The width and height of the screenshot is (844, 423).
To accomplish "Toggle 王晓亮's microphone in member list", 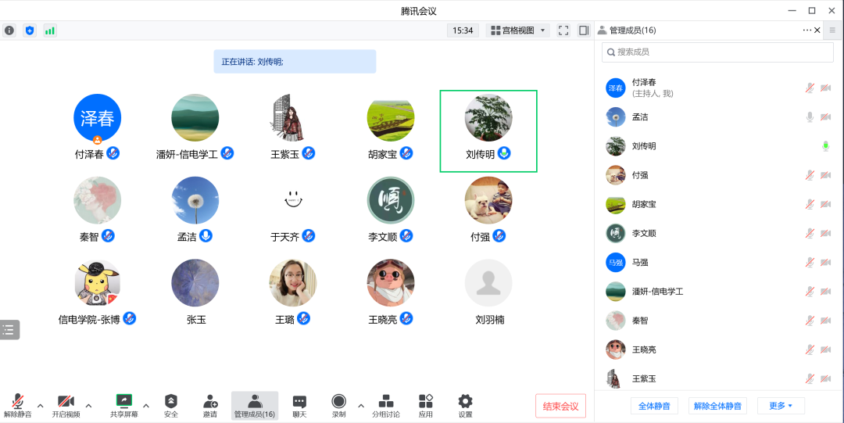I will 810,350.
